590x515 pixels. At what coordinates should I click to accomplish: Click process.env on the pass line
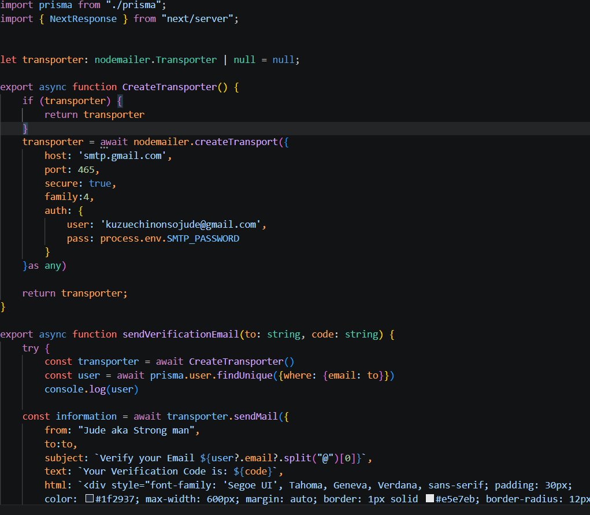point(131,239)
